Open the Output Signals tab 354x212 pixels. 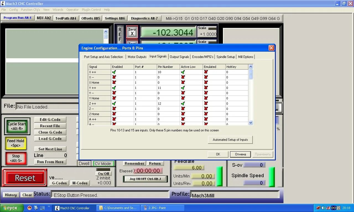point(179,57)
